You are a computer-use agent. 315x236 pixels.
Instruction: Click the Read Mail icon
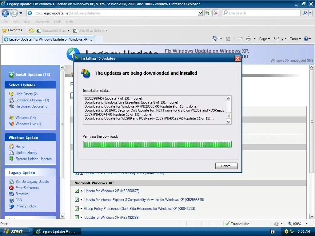pos(240,39)
